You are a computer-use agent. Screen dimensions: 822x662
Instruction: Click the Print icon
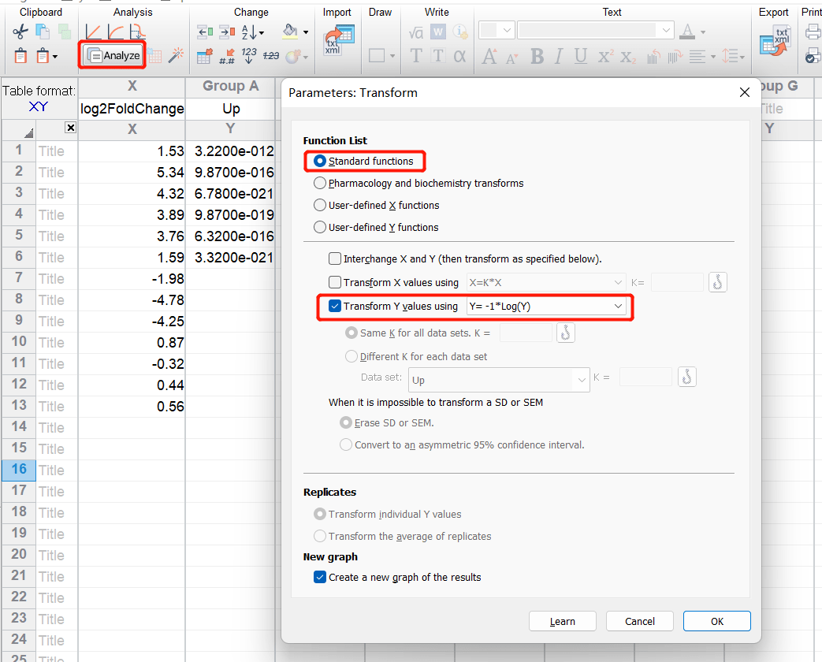tap(813, 32)
